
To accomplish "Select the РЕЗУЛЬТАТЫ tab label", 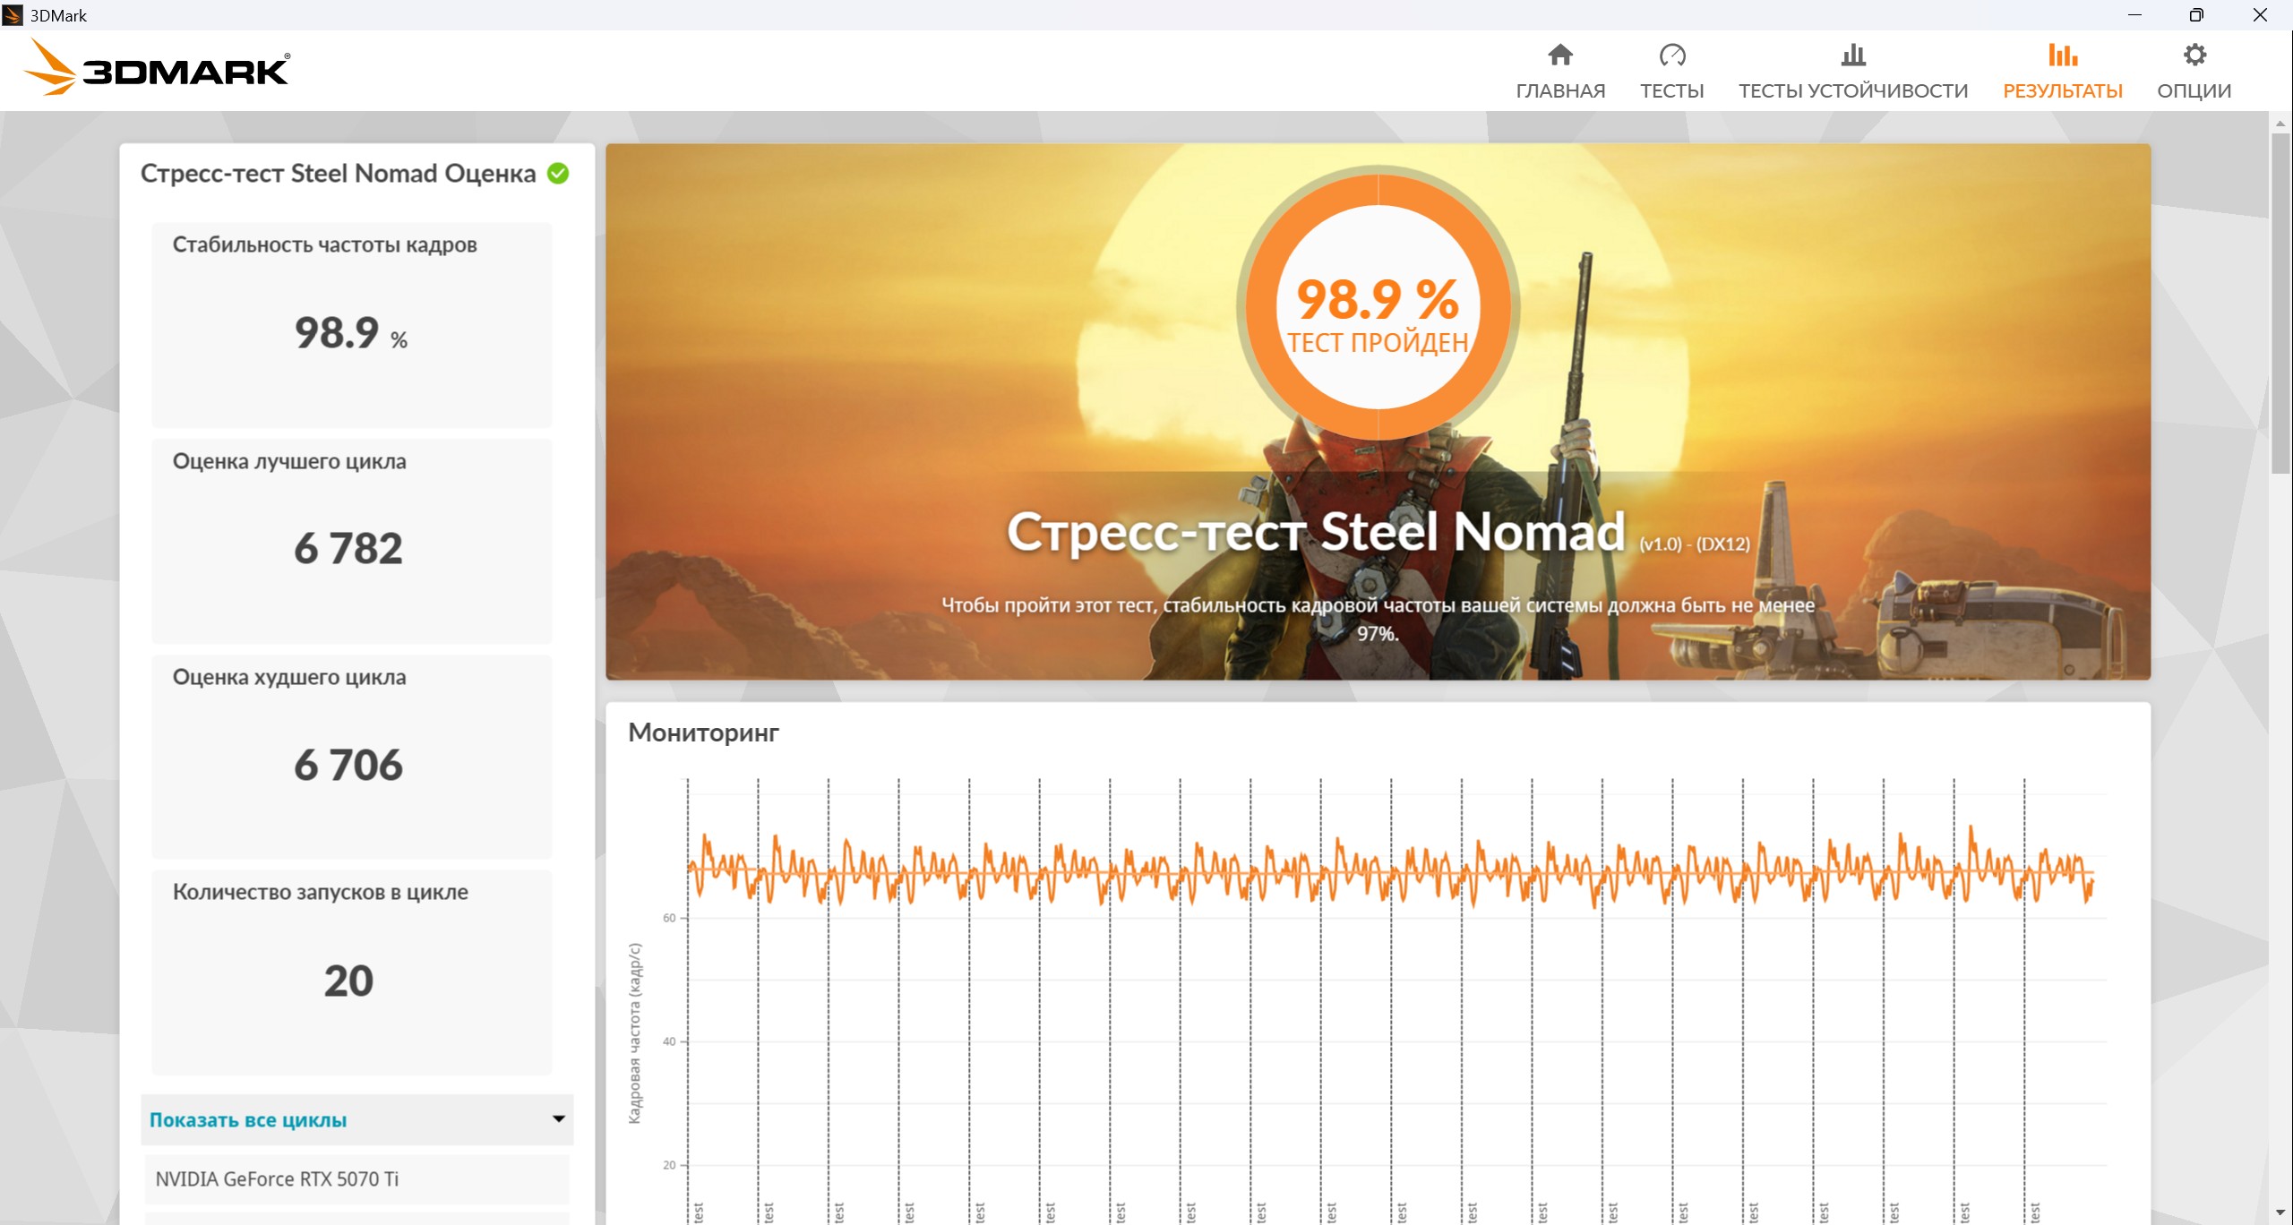I will (x=2063, y=90).
